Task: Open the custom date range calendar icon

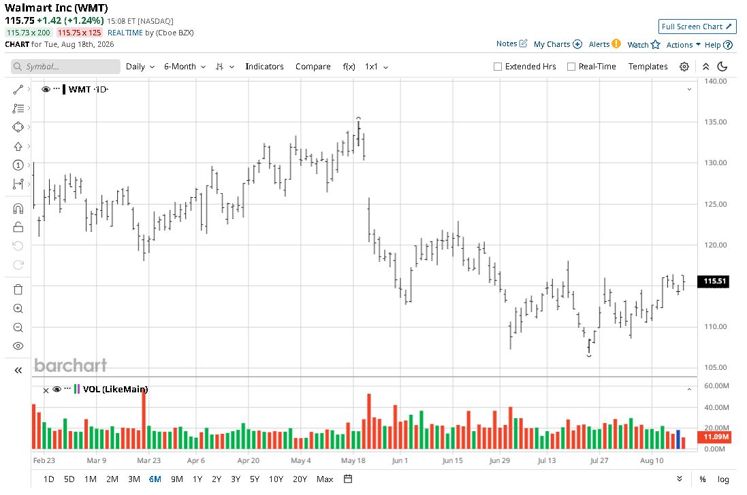Action: [348, 479]
